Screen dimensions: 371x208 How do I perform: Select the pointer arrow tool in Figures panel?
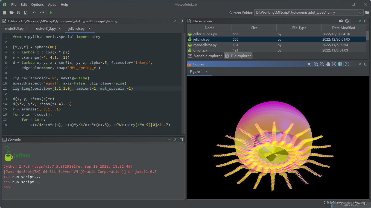[309, 64]
